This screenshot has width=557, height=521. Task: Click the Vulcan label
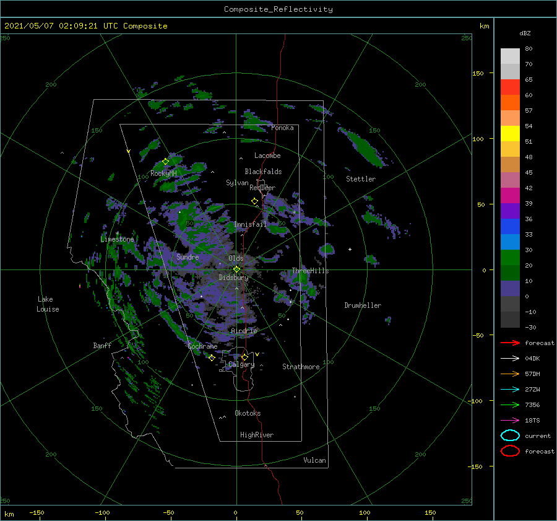[314, 460]
